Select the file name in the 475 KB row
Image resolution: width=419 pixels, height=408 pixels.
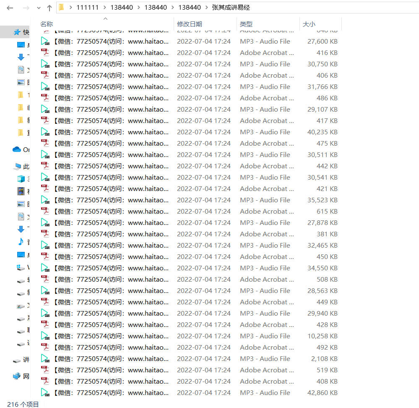coord(111,143)
